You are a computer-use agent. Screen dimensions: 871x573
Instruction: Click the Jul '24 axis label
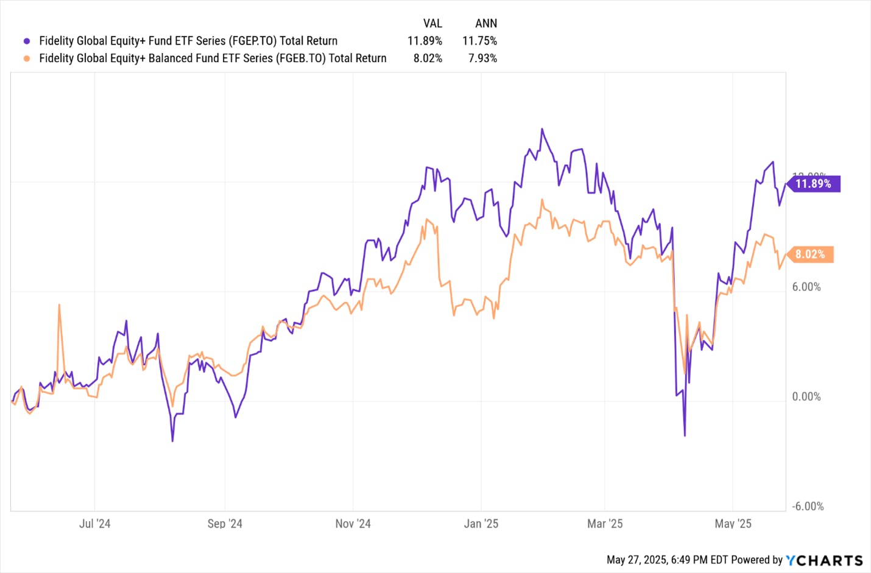pyautogui.click(x=95, y=524)
